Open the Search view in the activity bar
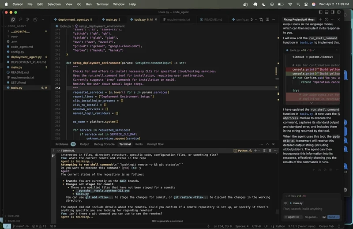Image resolution: width=353 pixels, height=229 pixels. pos(19,20)
